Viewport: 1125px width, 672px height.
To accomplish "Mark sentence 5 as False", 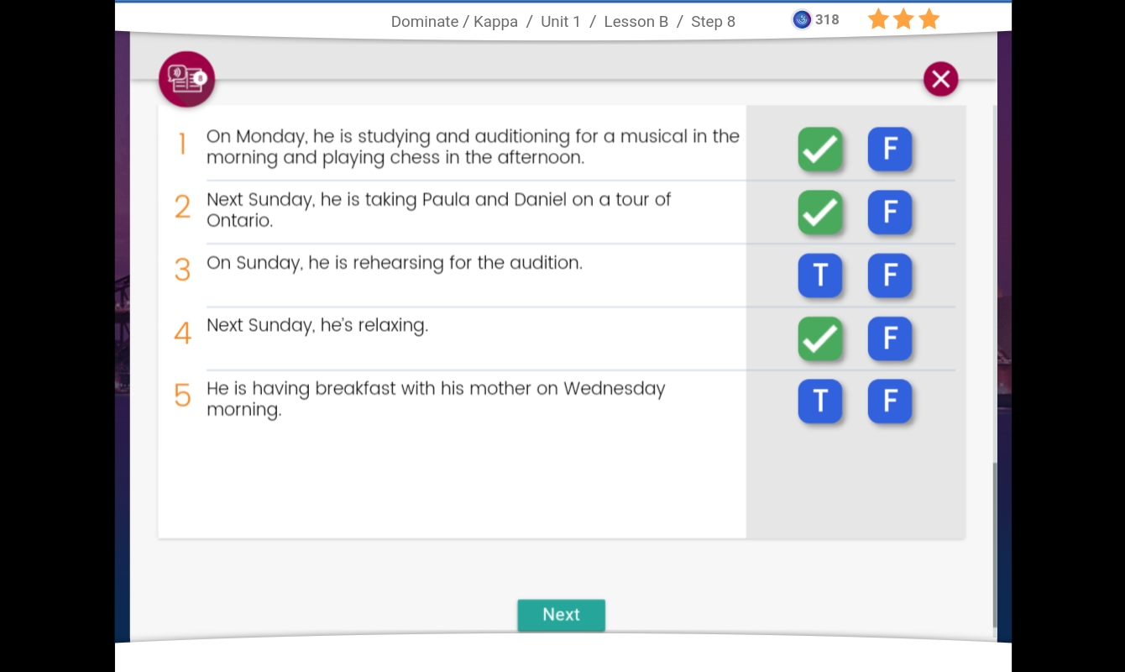I will pos(889,402).
